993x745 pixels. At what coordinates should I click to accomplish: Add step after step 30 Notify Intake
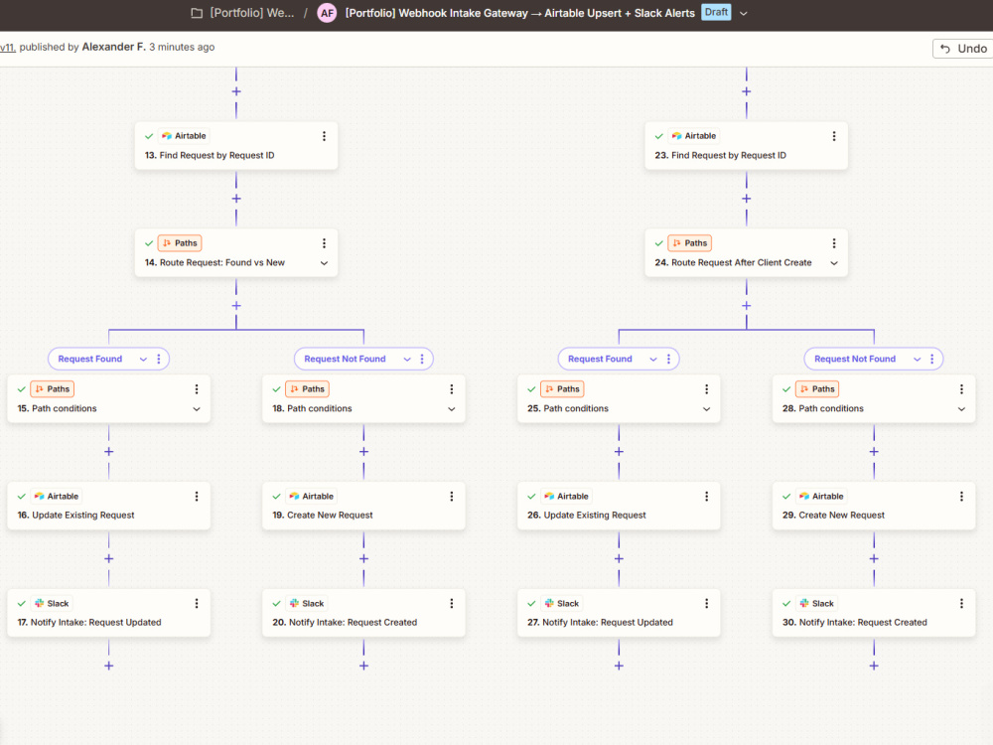874,666
